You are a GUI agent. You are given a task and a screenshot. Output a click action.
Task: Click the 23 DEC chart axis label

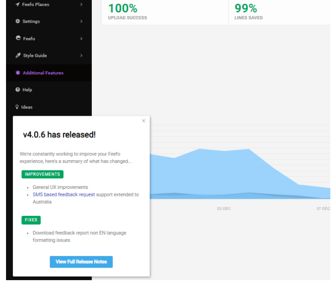click(224, 208)
